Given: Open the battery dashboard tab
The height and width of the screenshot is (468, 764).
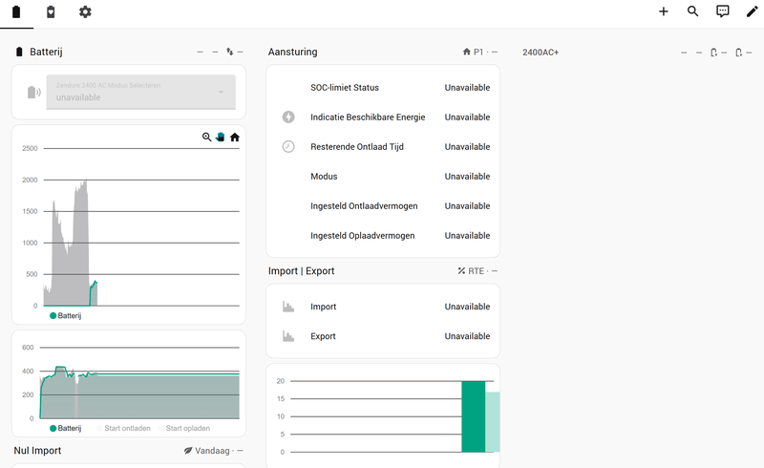Looking at the screenshot, I should pos(16,12).
